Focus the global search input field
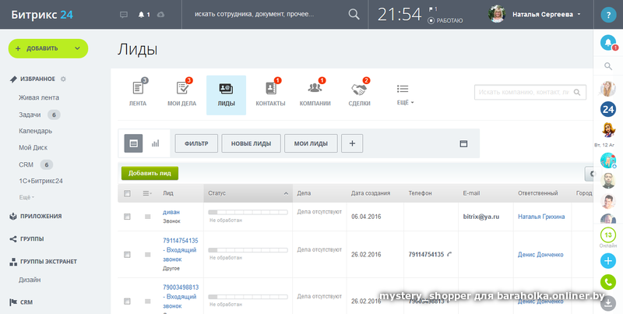623x314 pixels. click(x=270, y=14)
